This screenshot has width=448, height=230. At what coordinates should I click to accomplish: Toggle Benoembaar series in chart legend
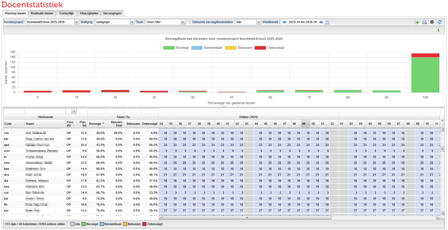207,48
